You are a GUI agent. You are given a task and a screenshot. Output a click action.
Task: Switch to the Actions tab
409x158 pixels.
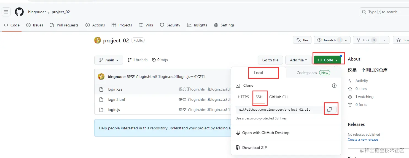click(x=95, y=25)
